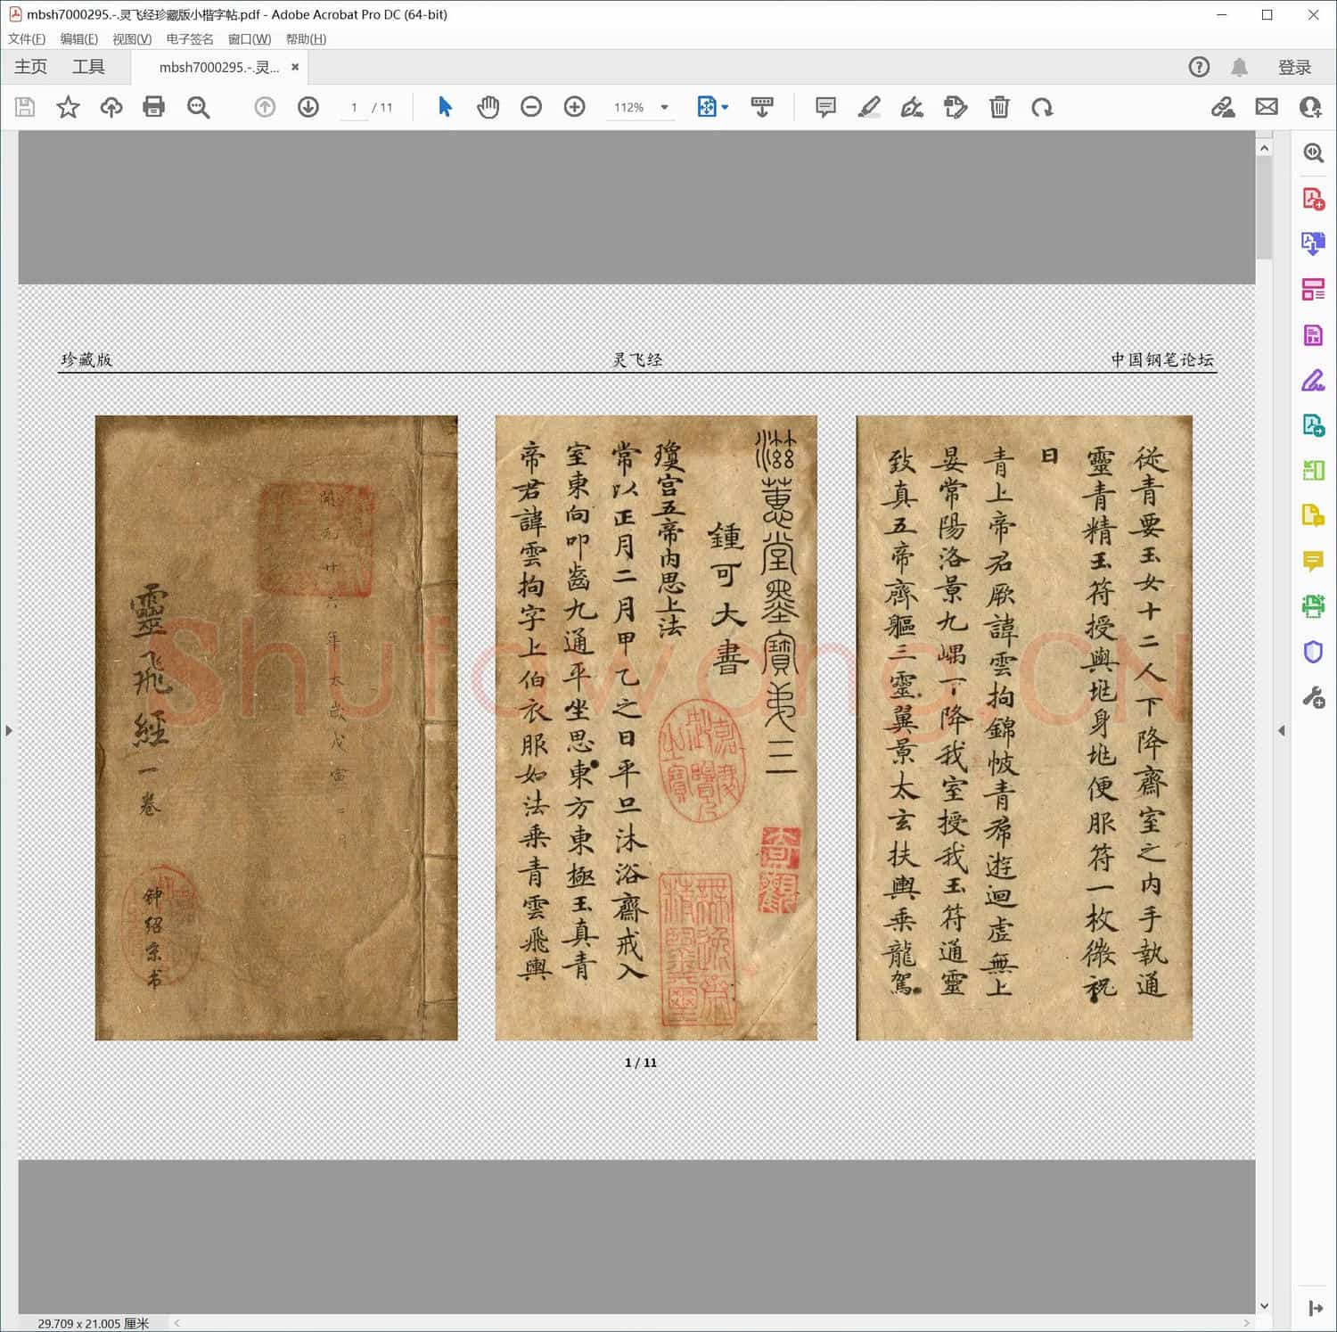Rotate pages using the rotate icon
This screenshot has height=1332, width=1337.
pos(1043,107)
